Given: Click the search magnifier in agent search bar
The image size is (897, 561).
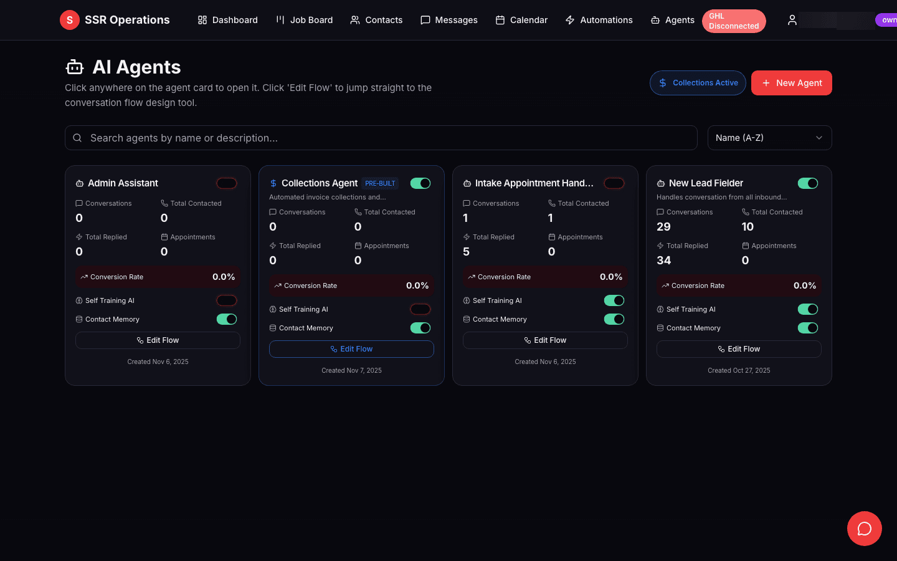Looking at the screenshot, I should point(77,138).
